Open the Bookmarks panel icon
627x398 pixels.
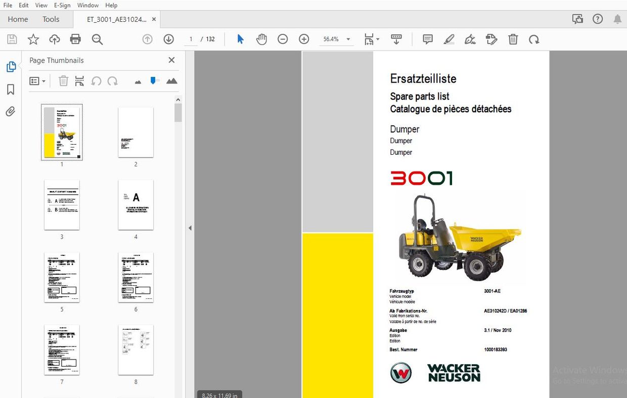11,89
